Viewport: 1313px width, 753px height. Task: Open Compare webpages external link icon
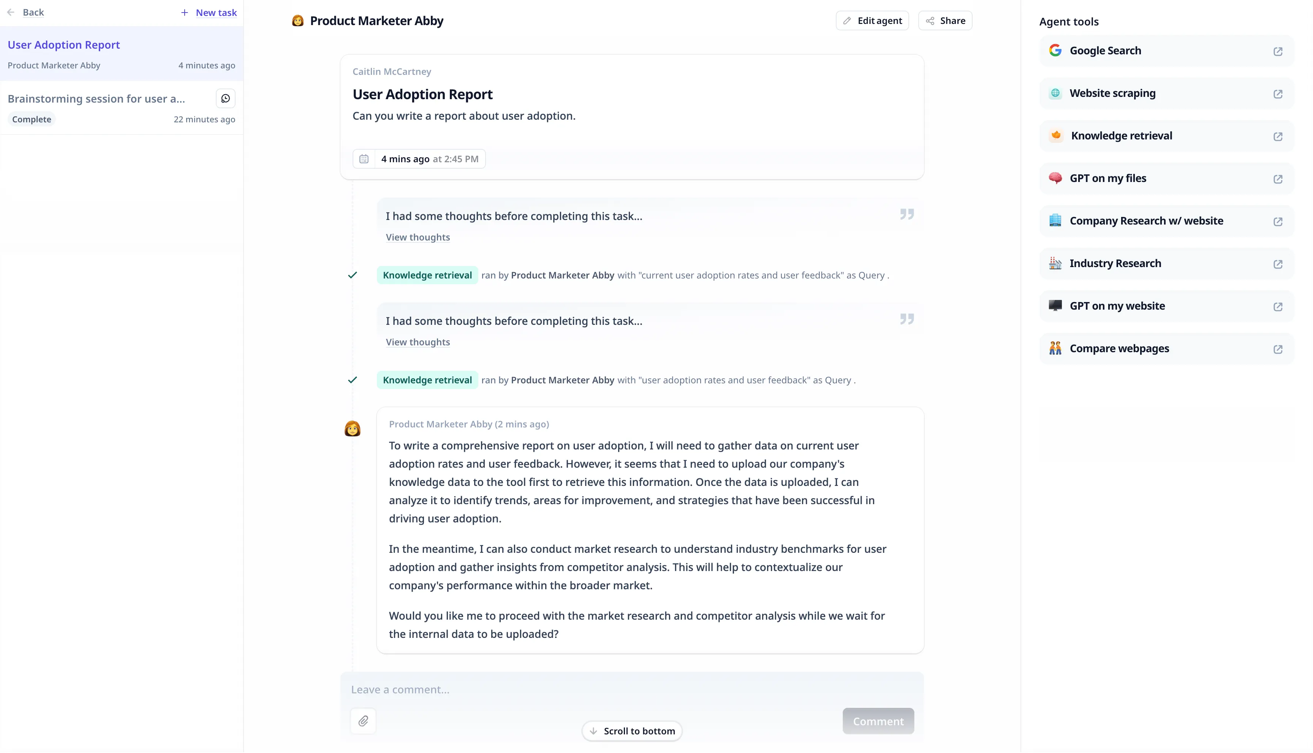(x=1277, y=349)
